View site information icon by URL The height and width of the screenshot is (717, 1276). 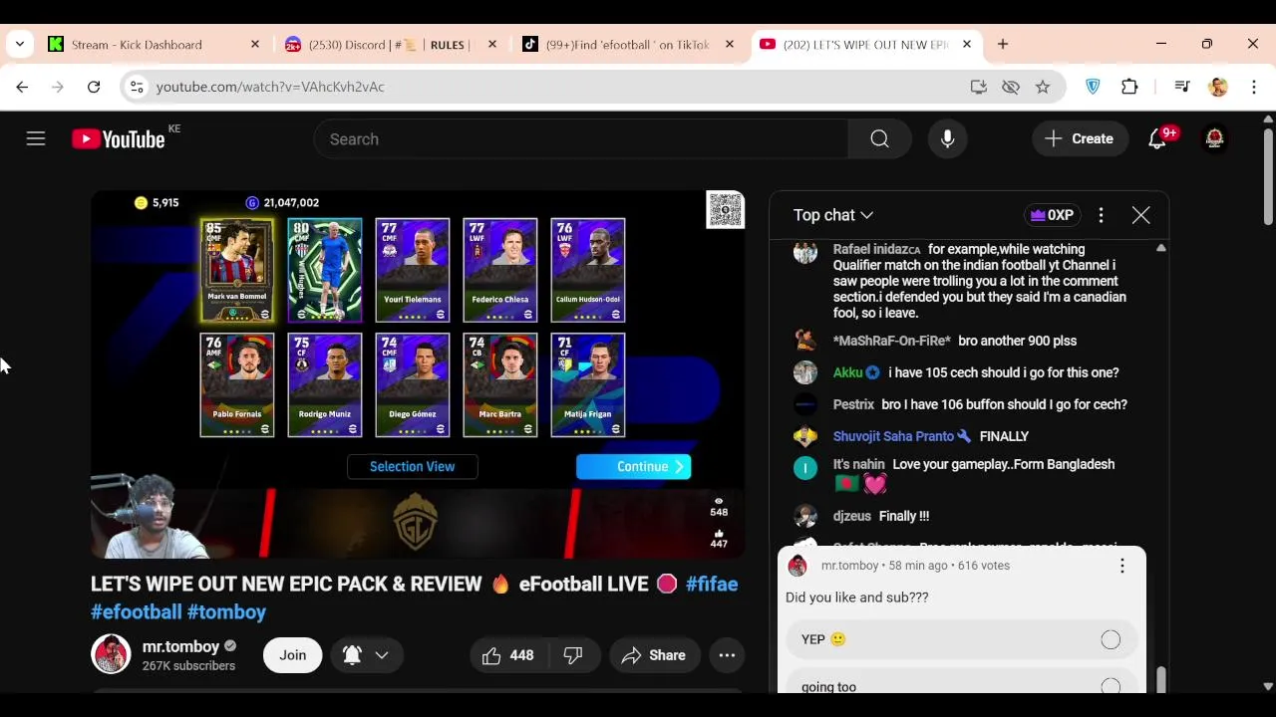point(138,87)
